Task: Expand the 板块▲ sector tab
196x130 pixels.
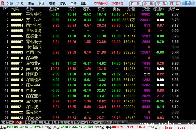Action: (x=79, y=122)
